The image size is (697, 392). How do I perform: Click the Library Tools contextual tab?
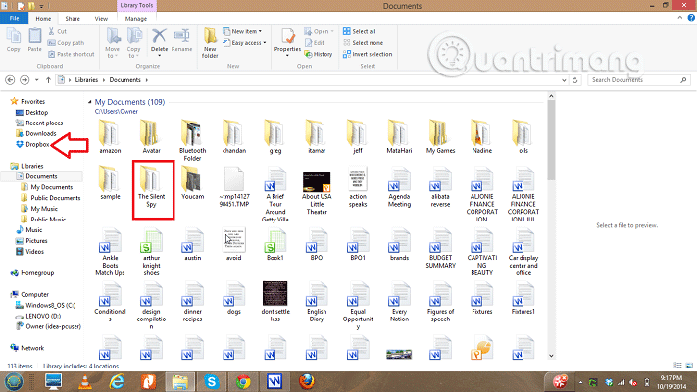coord(136,5)
